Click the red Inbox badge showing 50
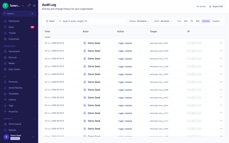Image resolution: width=229 pixels, height=143 pixels. (32, 27)
